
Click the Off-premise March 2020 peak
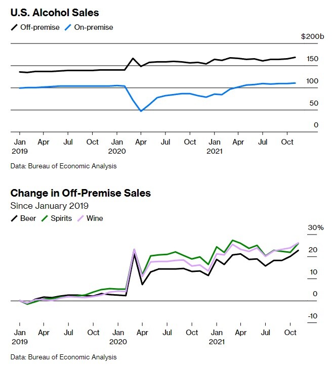133,58
